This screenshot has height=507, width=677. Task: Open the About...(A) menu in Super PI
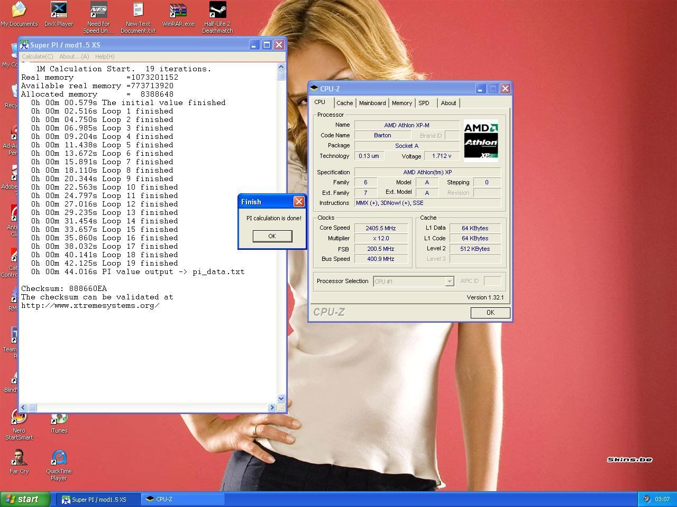[x=74, y=57]
